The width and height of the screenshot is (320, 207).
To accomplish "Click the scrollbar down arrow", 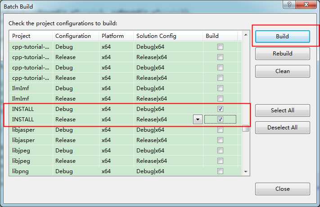I will (x=246, y=172).
